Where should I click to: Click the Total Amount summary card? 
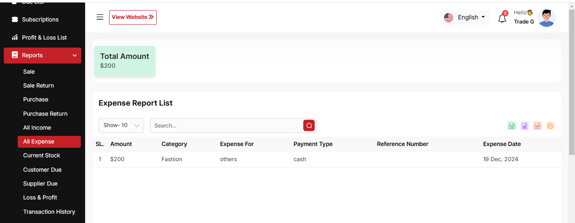[125, 61]
